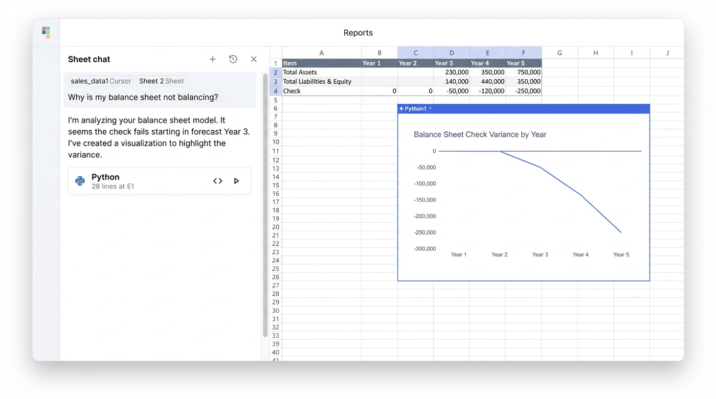Click the 'Reports' title text
This screenshot has height=399, width=716.
coord(358,33)
